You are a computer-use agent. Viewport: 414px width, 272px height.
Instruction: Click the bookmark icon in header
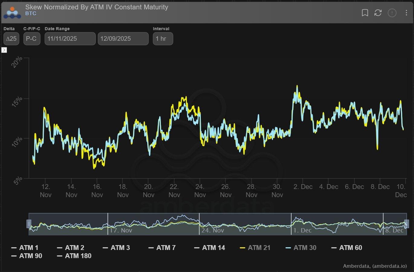pos(365,13)
